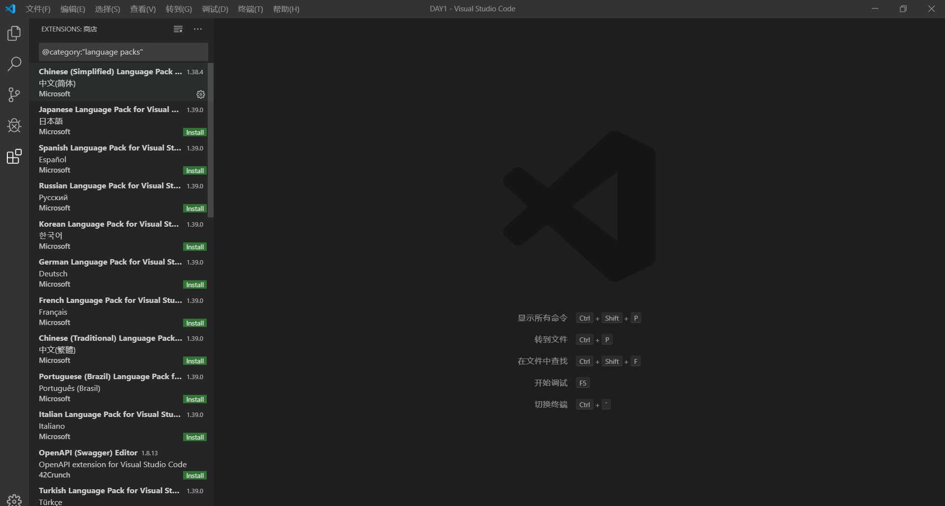945x506 pixels.
Task: Install the Spanish Language Pack
Action: (x=195, y=171)
